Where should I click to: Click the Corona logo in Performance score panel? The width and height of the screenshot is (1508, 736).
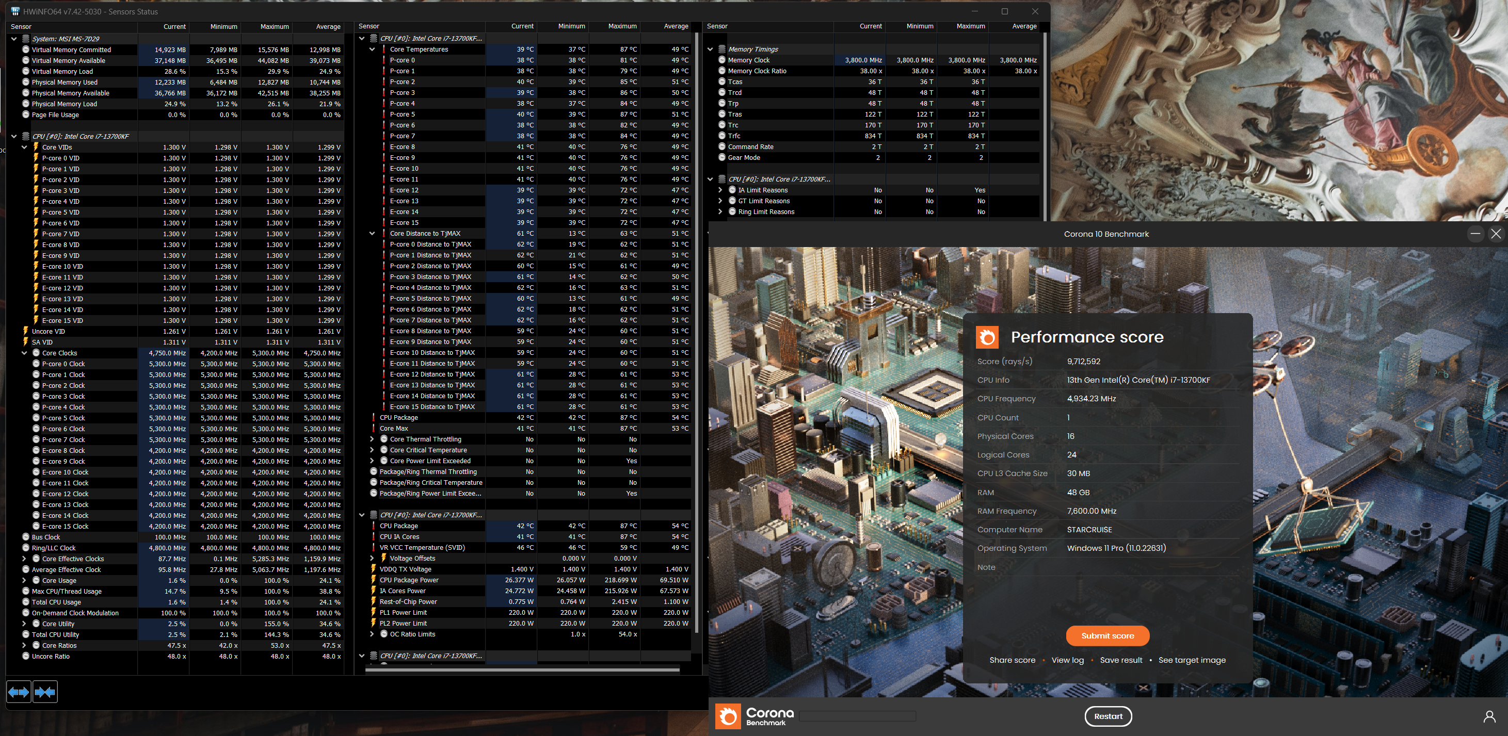coord(987,337)
